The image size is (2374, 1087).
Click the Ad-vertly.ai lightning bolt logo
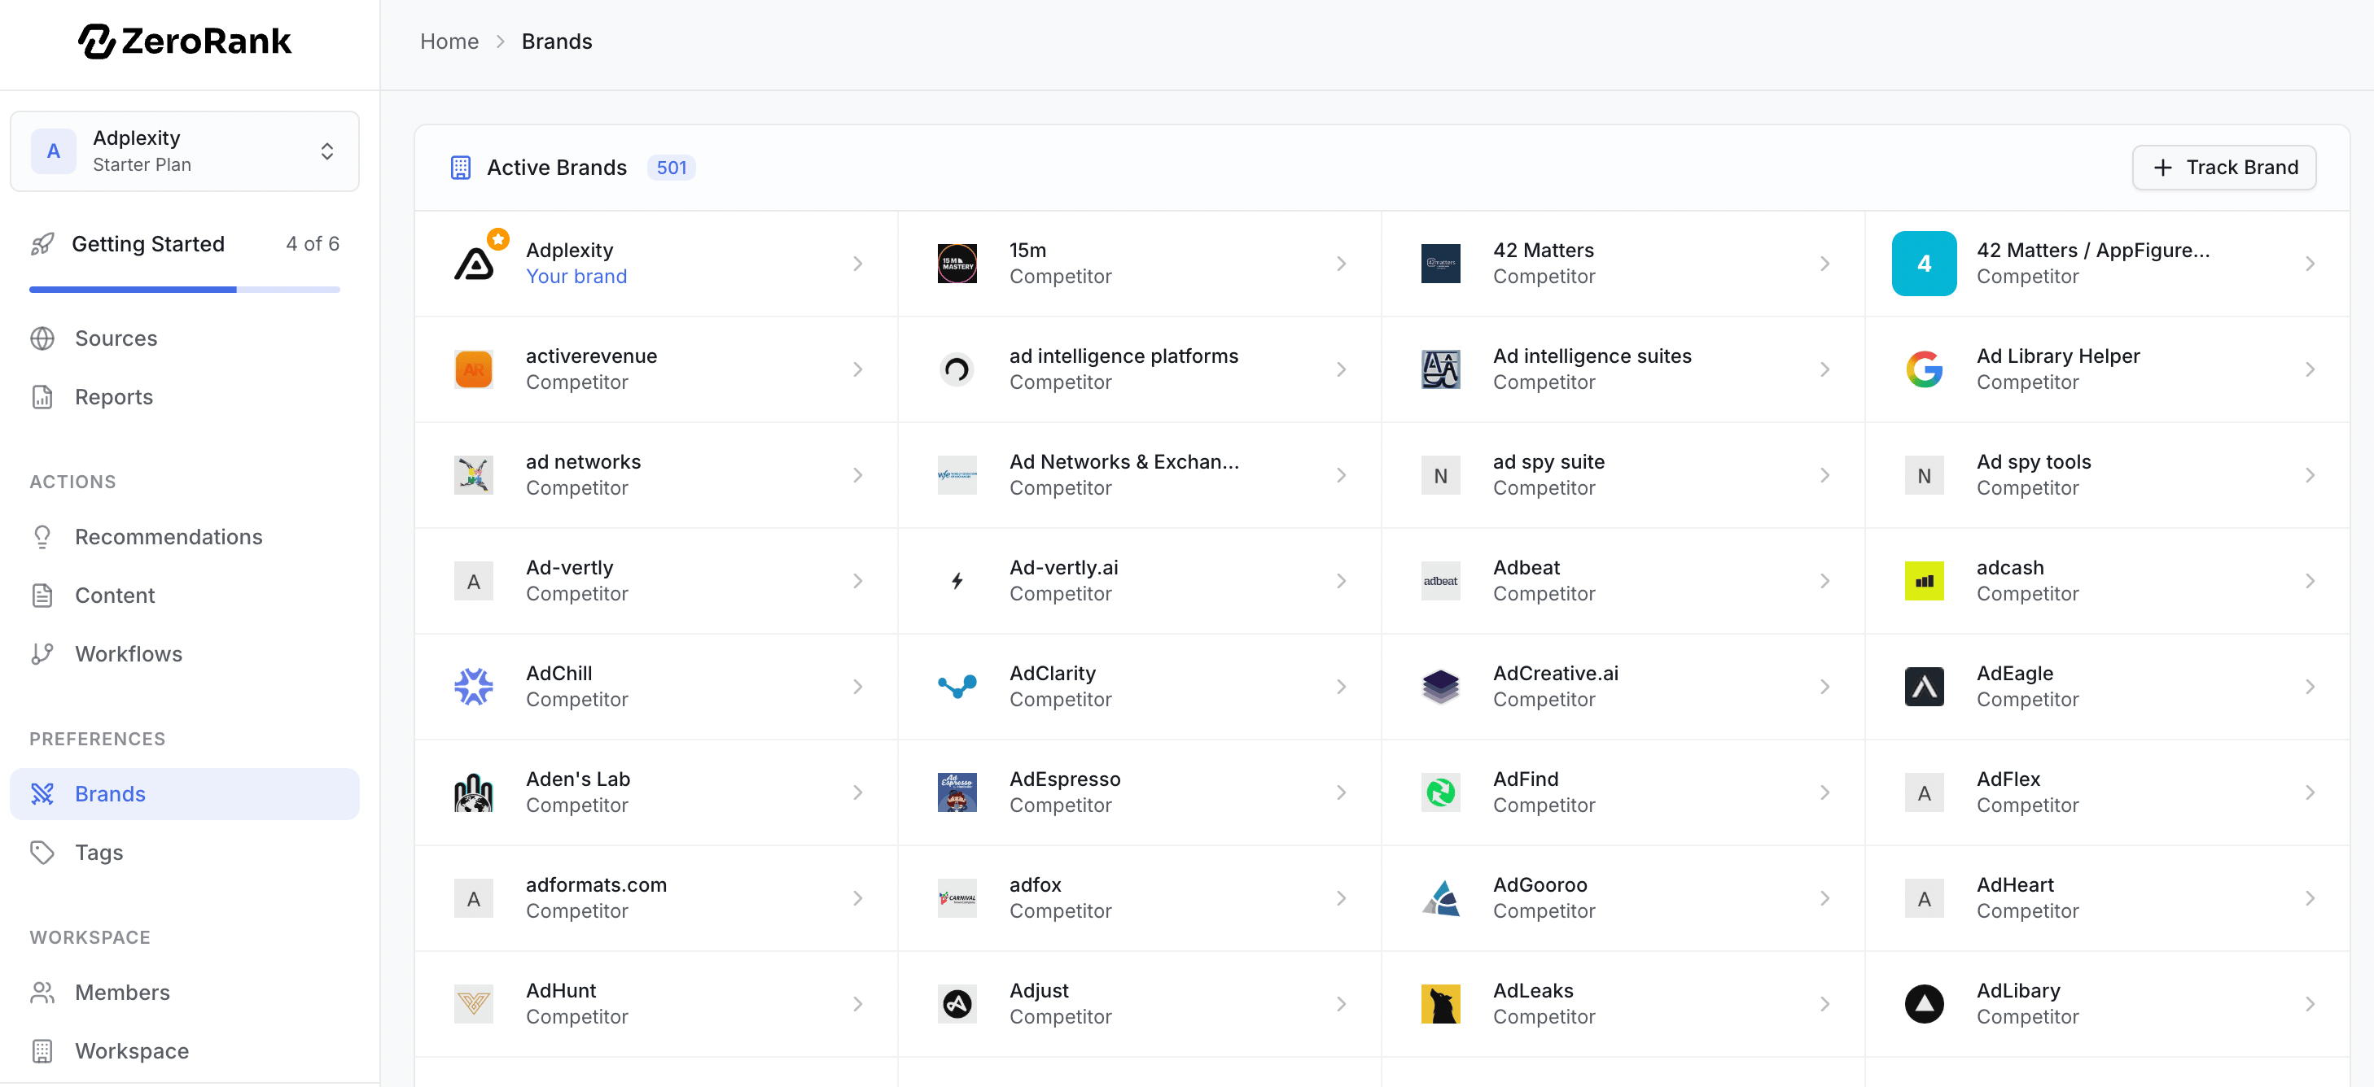pos(957,581)
